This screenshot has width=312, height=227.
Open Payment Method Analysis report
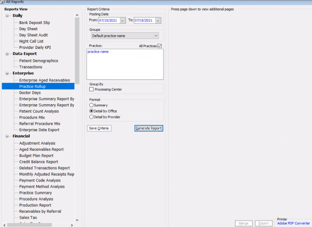click(x=42, y=187)
